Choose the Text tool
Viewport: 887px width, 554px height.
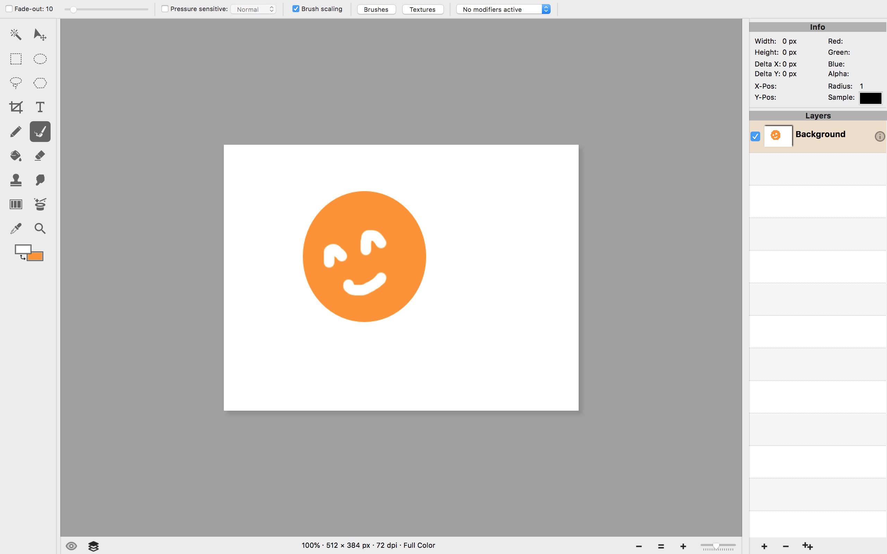[40, 107]
